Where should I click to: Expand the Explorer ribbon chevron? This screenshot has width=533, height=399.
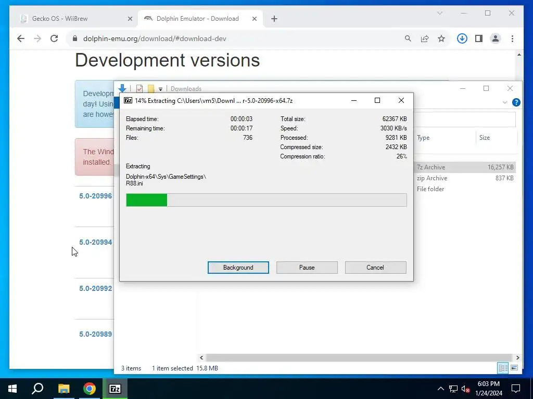[505, 102]
